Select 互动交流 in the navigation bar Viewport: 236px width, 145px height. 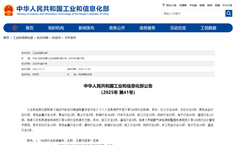[x=178, y=28]
